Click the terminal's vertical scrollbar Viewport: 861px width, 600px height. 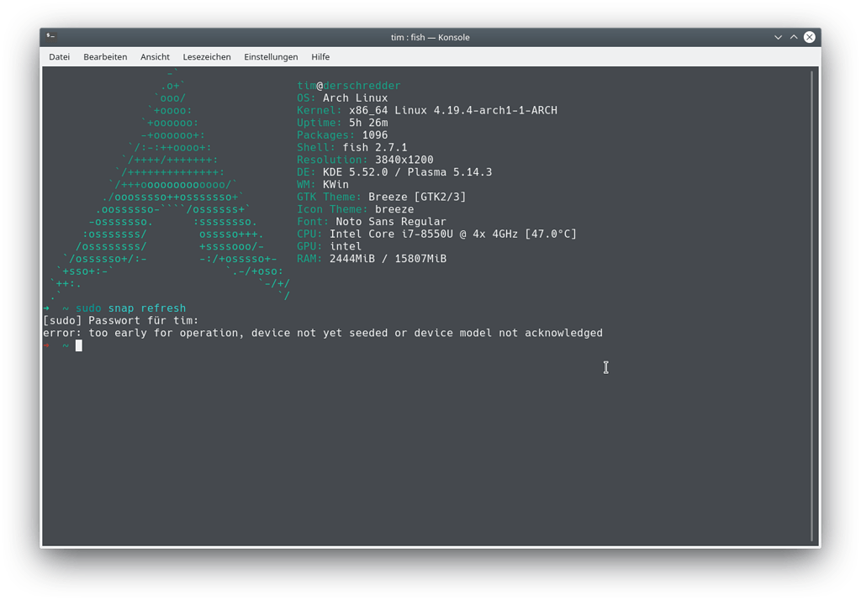(x=811, y=303)
